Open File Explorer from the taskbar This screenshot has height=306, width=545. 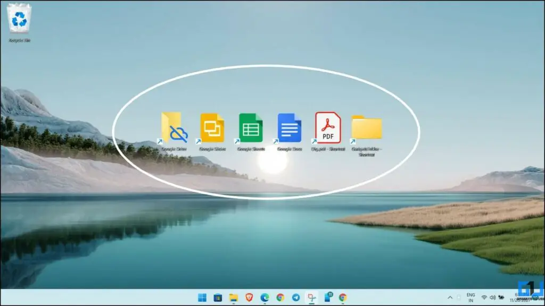click(x=233, y=297)
